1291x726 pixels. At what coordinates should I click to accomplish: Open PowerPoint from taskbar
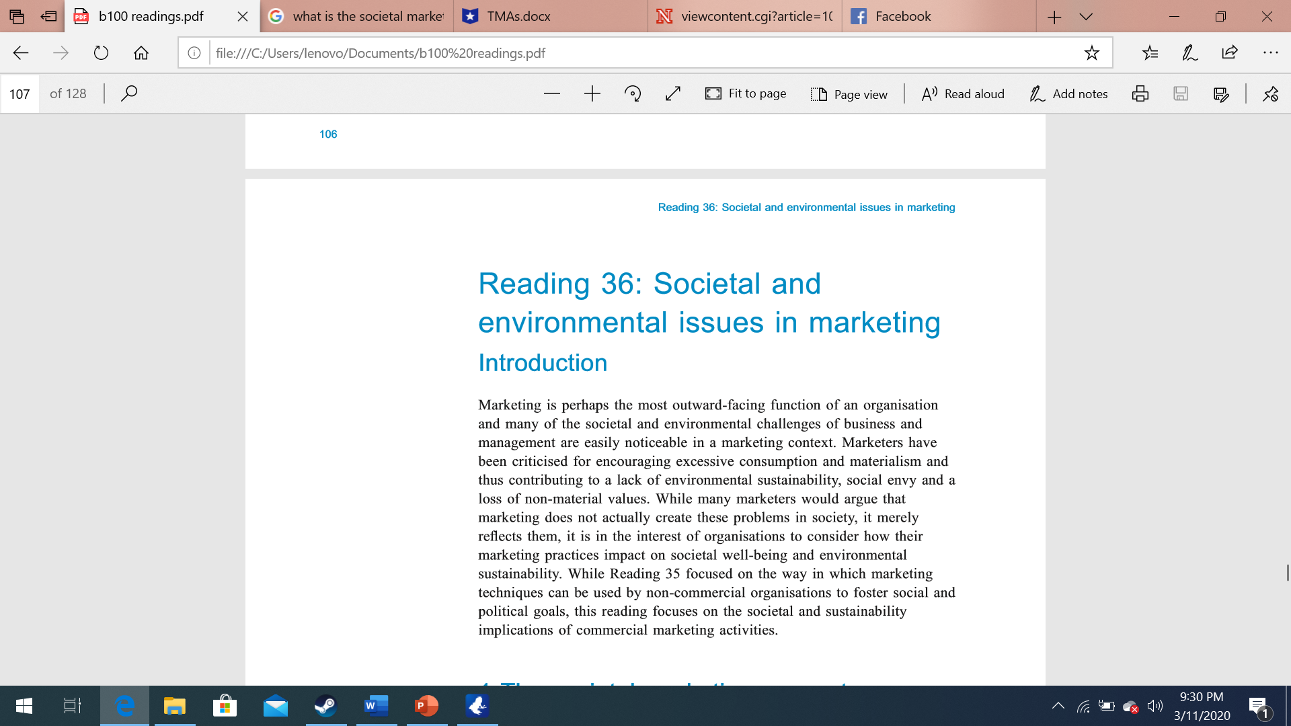426,706
